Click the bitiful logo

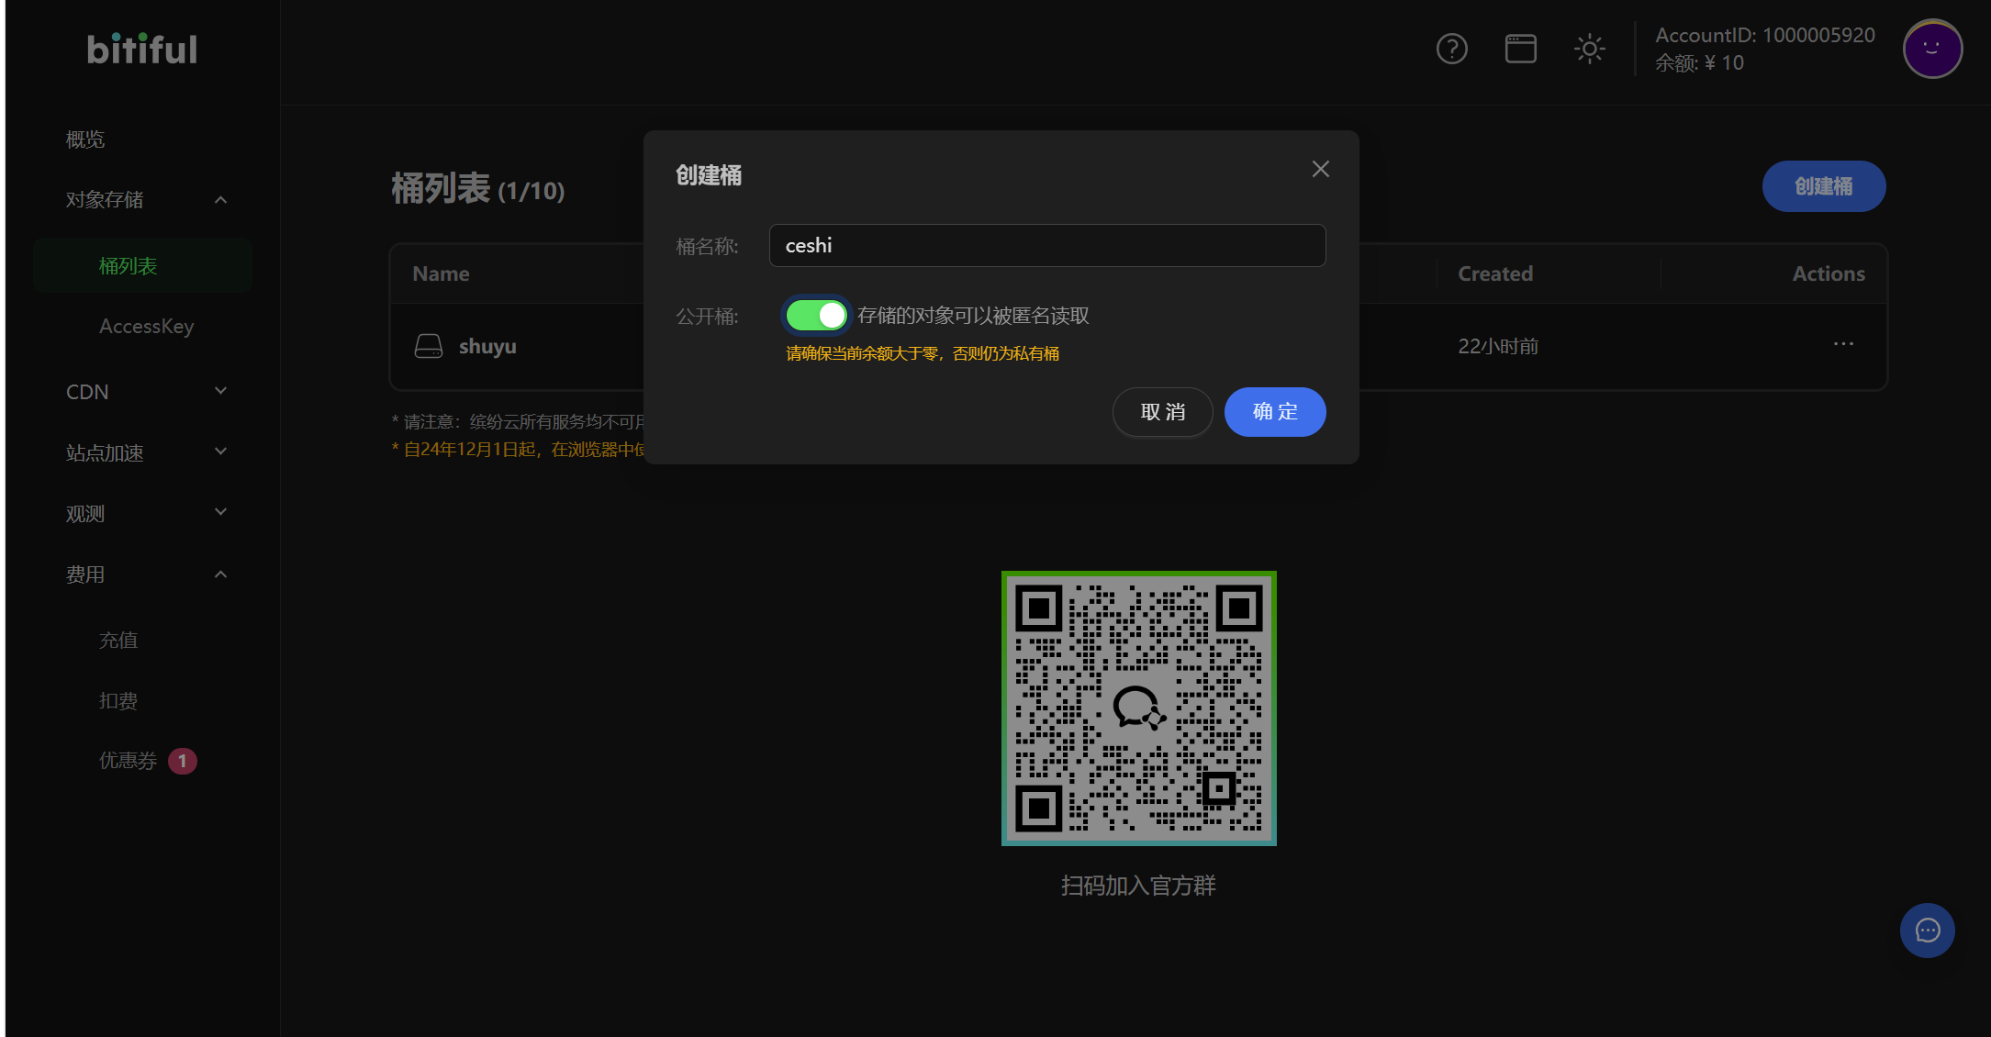[142, 50]
